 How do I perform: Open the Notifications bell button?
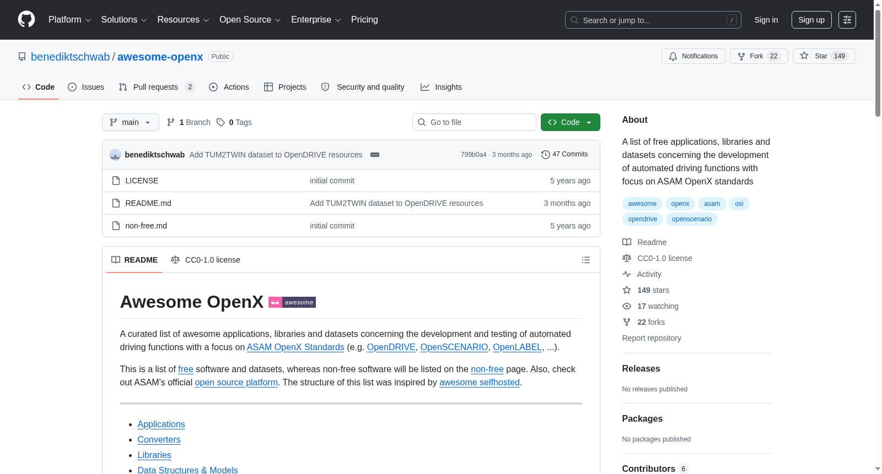click(693, 56)
